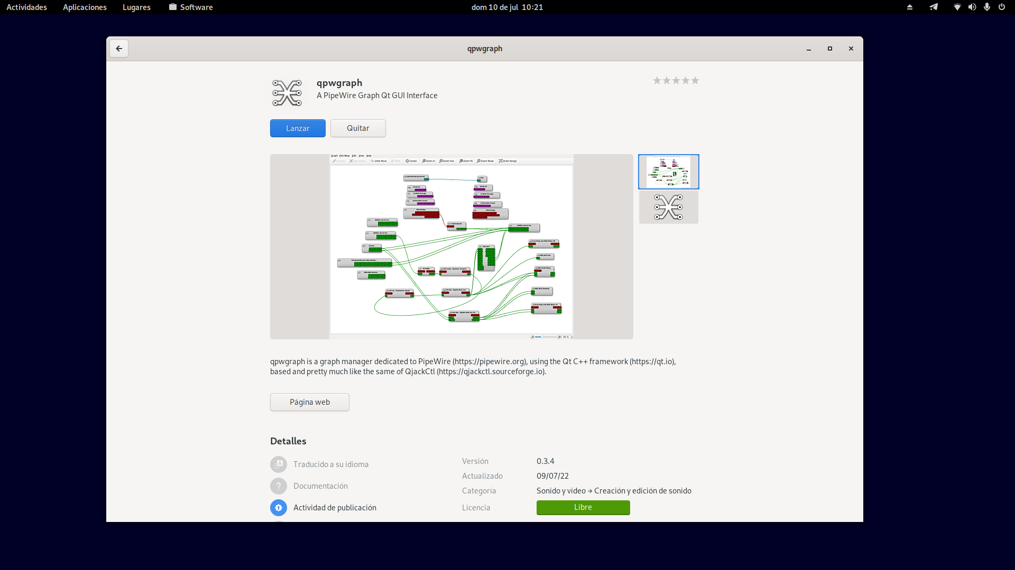This screenshot has height=570, width=1015.
Task: Click the microphone icon in top bar
Action: pyautogui.click(x=986, y=7)
